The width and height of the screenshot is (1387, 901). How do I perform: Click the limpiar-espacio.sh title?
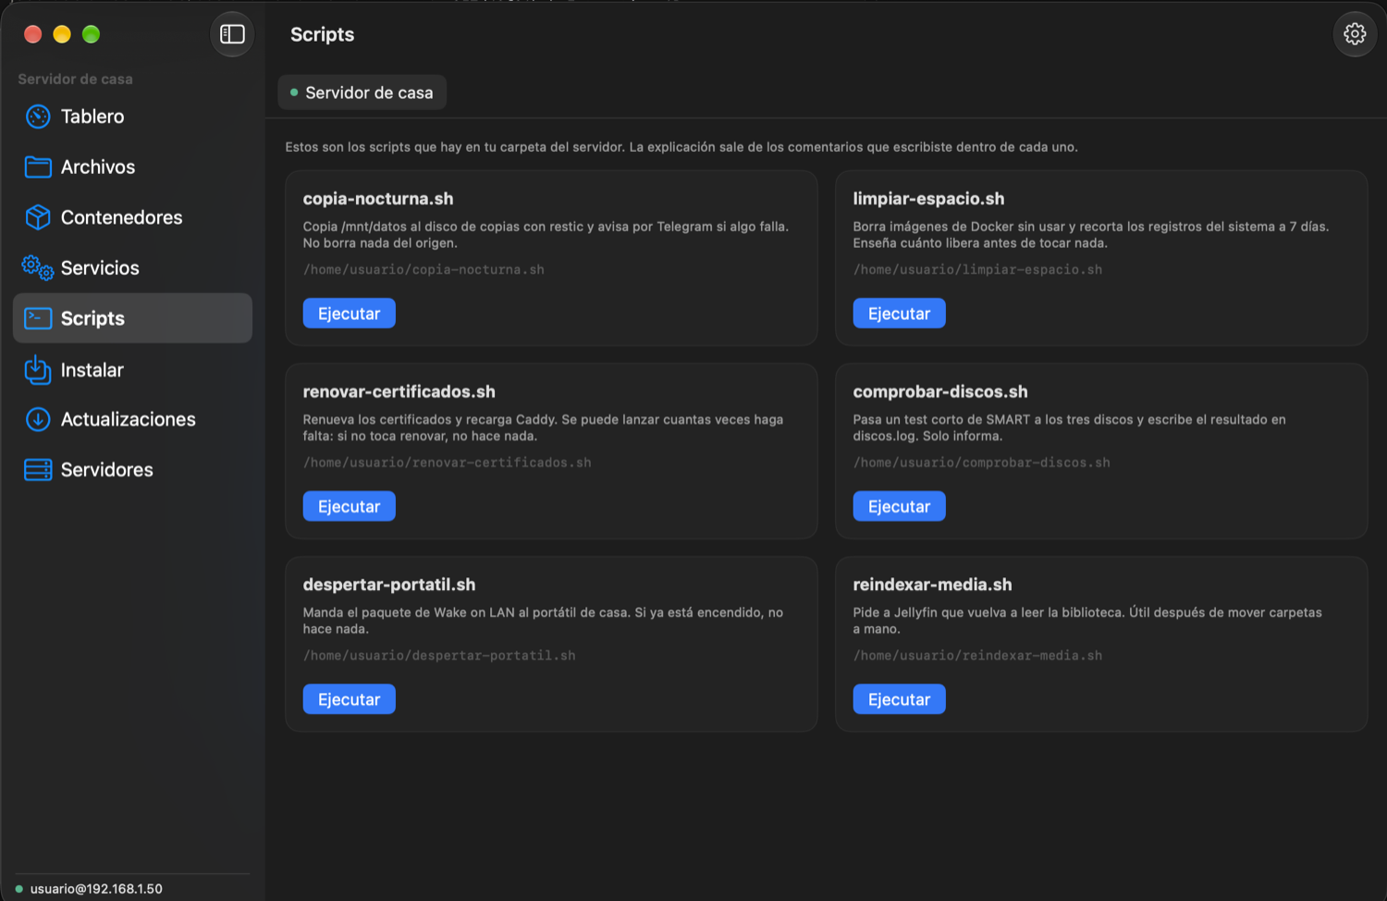(x=928, y=199)
